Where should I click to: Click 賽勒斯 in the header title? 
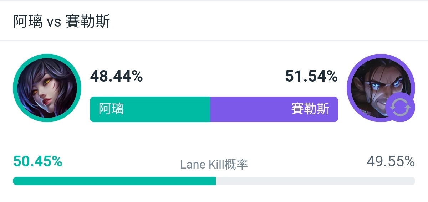(x=88, y=22)
